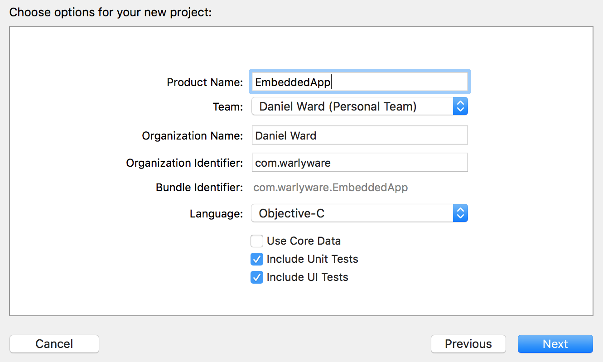Focus the Organization Name field
603x362 pixels.
coord(359,135)
